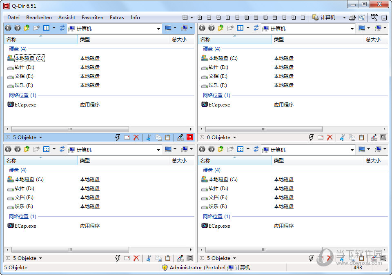
Task: Go back in the bottom-left pane
Action: click(8, 149)
